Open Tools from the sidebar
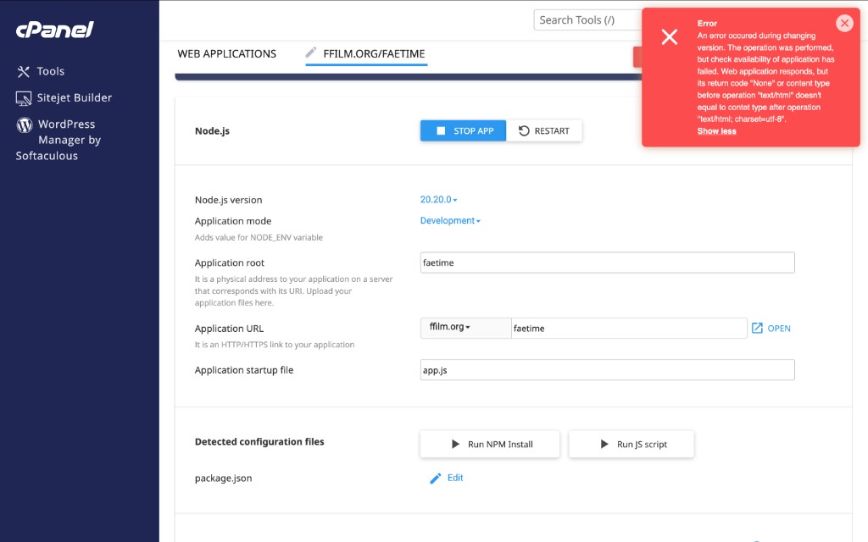 coord(50,71)
